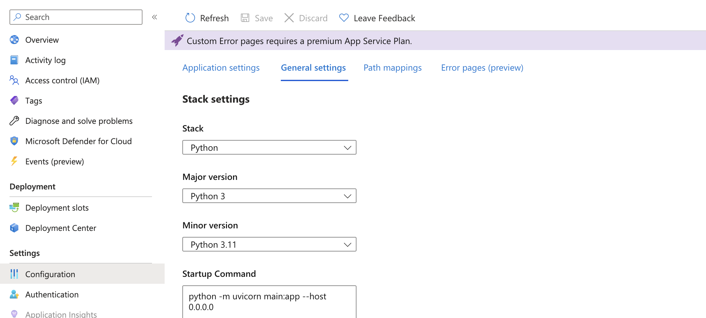Open the Path mappings tab
Viewport: 706px width, 318px height.
coord(393,68)
